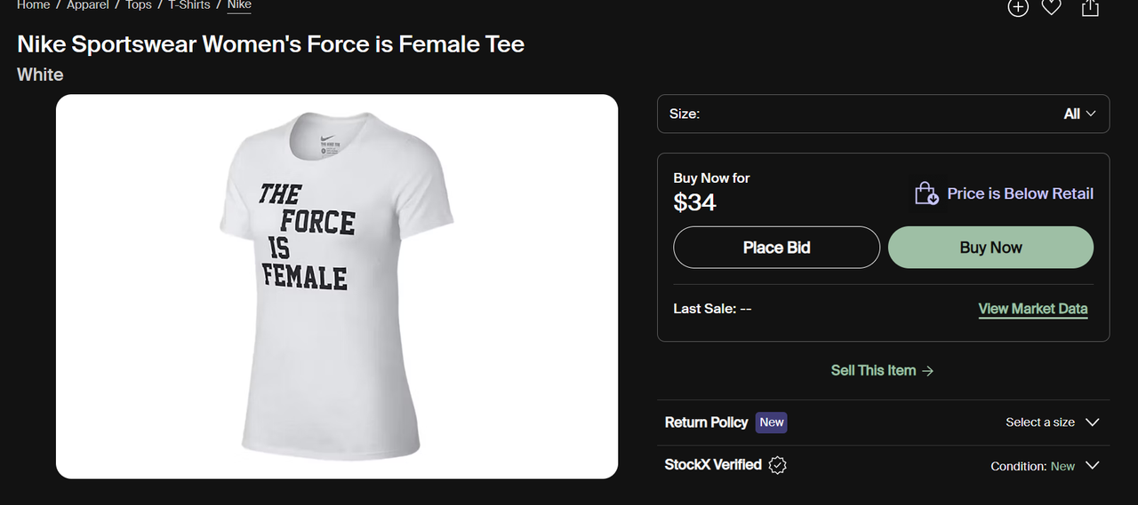Viewport: 1138px width, 505px height.
Task: Click the StockX Verified checkmark badge icon
Action: tap(778, 465)
